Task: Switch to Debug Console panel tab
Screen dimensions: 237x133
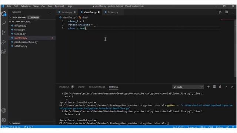Action: click(x=97, y=87)
